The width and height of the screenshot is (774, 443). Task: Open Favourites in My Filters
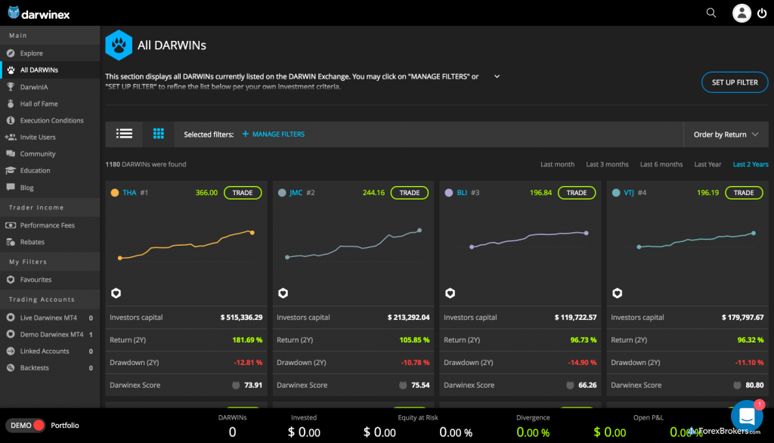coord(36,280)
